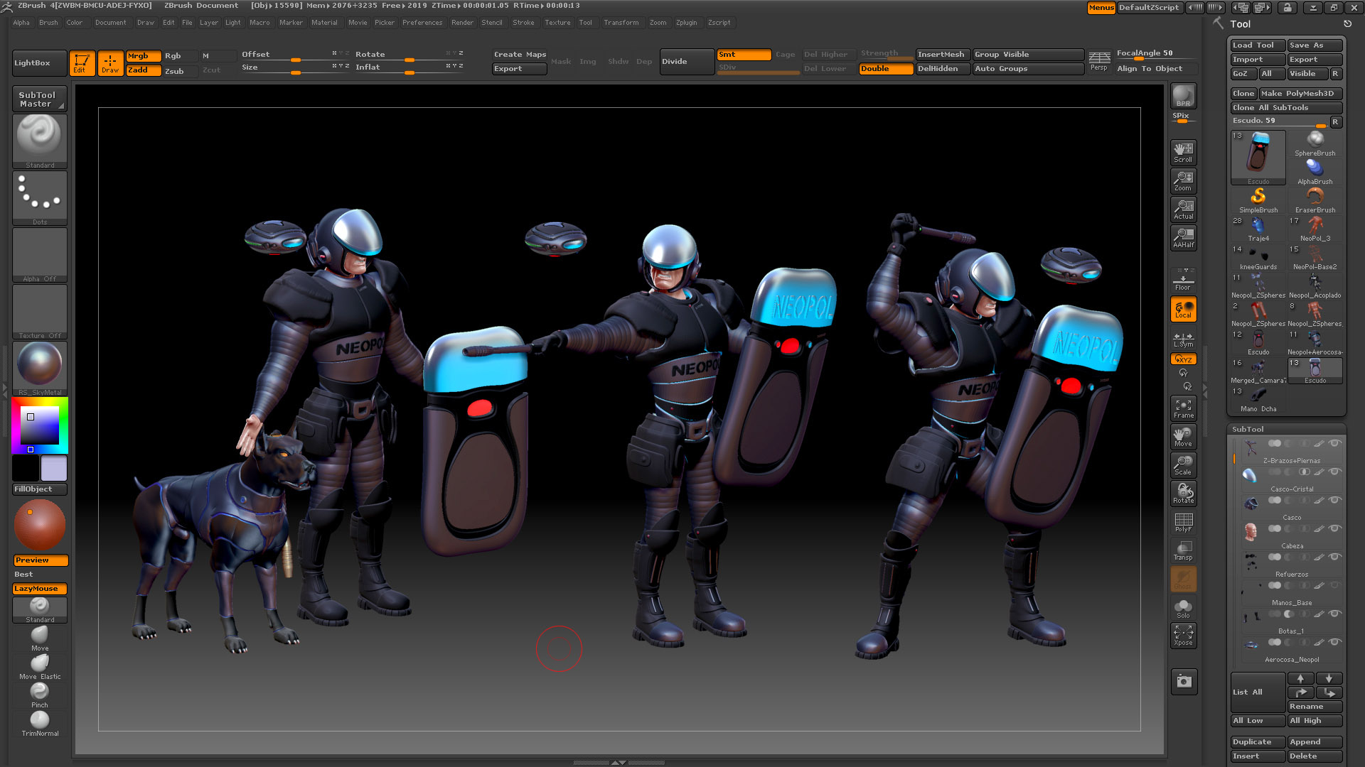Click Load Tool button

[1258, 45]
